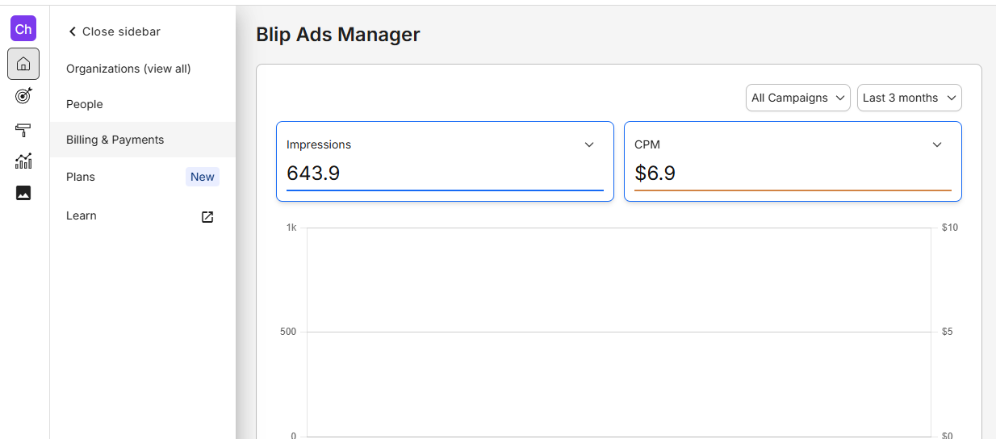This screenshot has height=439, width=996.
Task: Open the All Campaigns dropdown
Action: click(798, 98)
